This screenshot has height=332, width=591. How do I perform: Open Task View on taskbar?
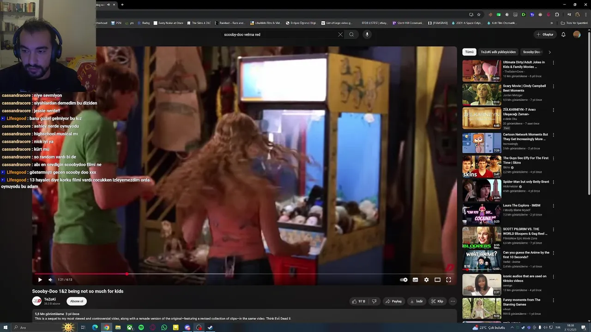pyautogui.click(x=83, y=327)
